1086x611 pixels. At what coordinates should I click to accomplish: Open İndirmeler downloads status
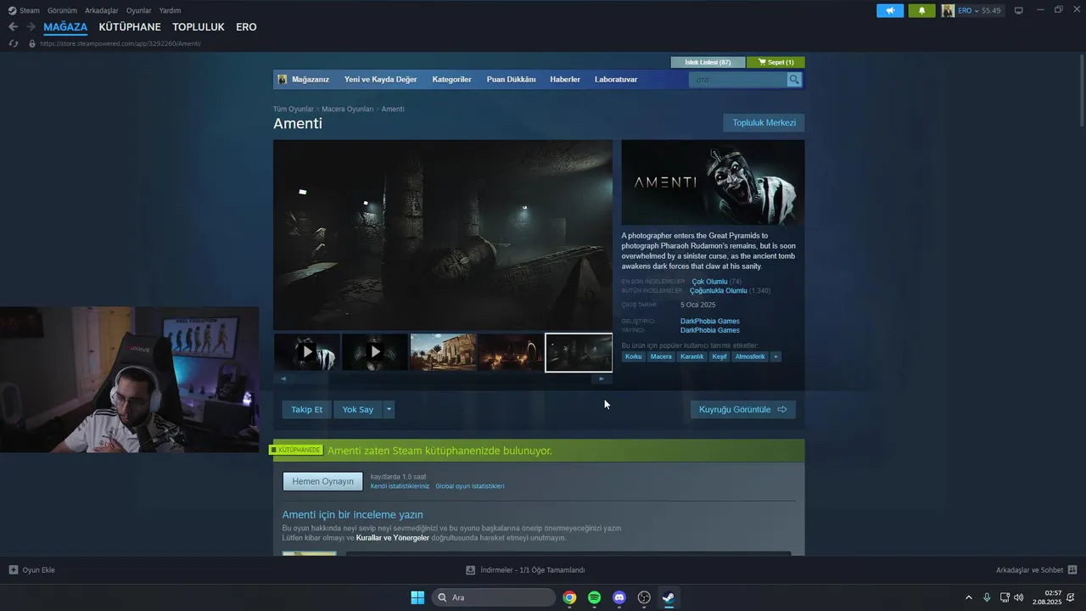525,570
